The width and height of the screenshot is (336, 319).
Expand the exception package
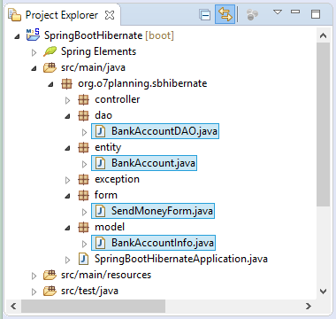[x=67, y=180]
